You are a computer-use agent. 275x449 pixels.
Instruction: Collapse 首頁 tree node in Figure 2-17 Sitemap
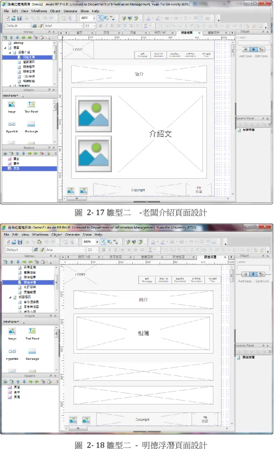pos(5,48)
